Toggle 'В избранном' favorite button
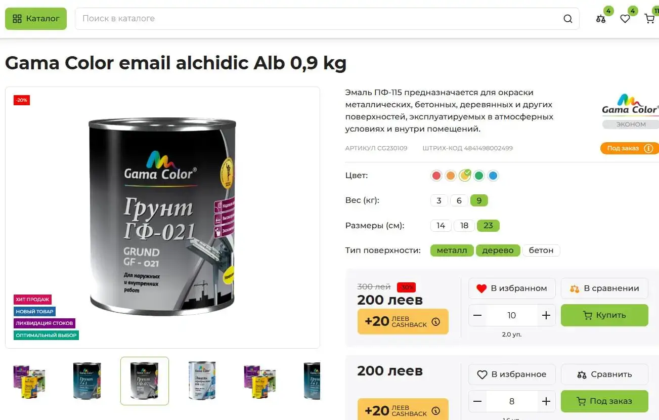659x420 pixels. coord(512,288)
